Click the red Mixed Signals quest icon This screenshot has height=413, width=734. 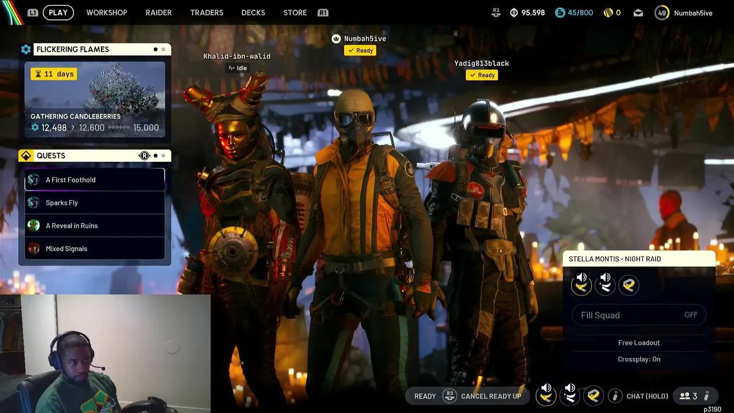coord(34,248)
